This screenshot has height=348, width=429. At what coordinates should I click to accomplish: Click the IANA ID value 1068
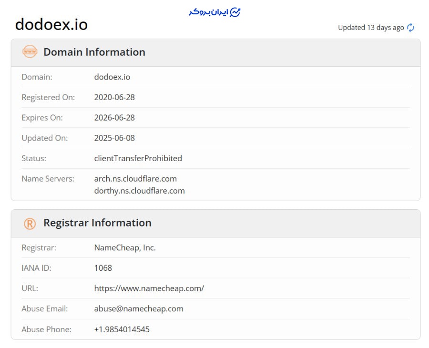pyautogui.click(x=103, y=268)
